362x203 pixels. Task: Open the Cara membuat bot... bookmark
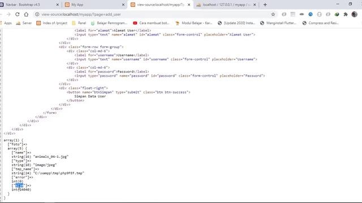[151, 23]
